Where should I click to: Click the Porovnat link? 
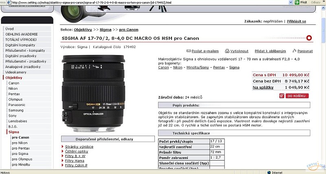coord(305,51)
